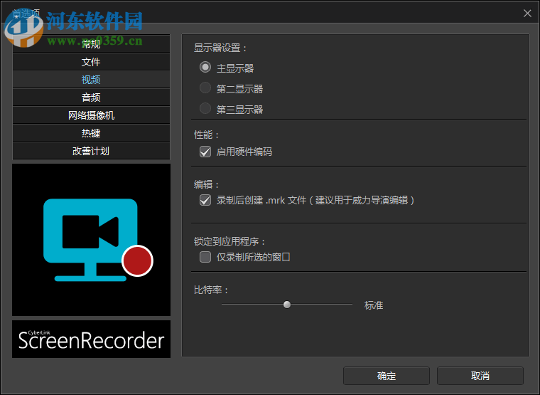Click the 确定 button
The width and height of the screenshot is (540, 395).
pyautogui.click(x=387, y=376)
